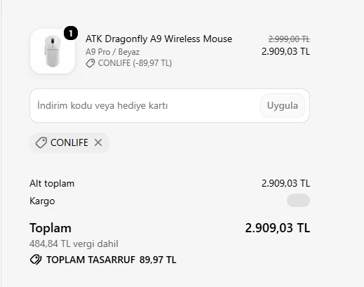Remove the CONLIFE discount code
This screenshot has width=364, height=287.
tap(98, 142)
